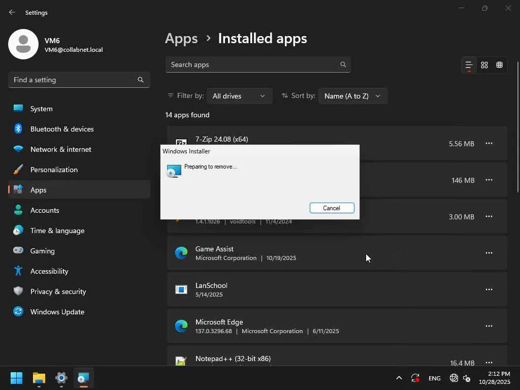Open more options for LanSchool
This screenshot has height=390, width=520.
tap(489, 289)
